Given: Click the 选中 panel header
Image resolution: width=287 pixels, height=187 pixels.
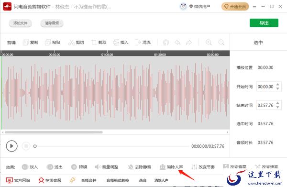Looking at the screenshot, I should click(x=258, y=43).
